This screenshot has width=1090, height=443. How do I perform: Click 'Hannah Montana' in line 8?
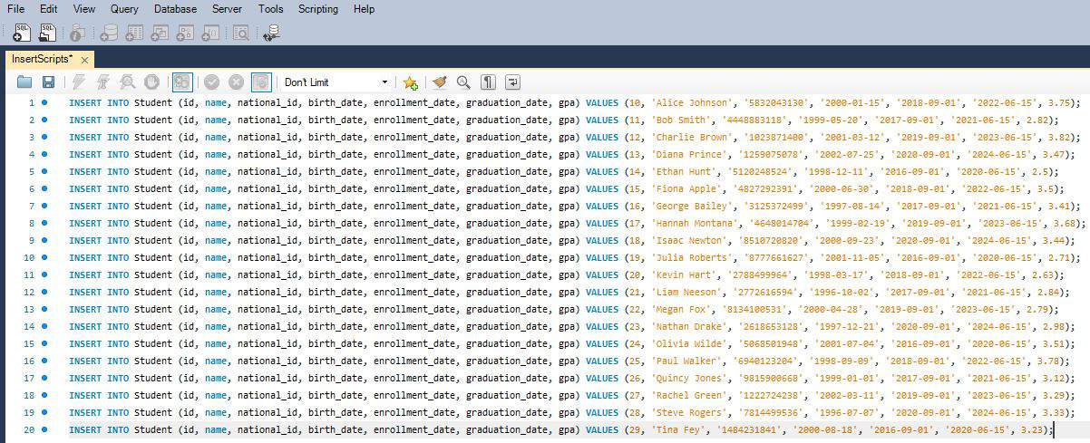(x=693, y=224)
